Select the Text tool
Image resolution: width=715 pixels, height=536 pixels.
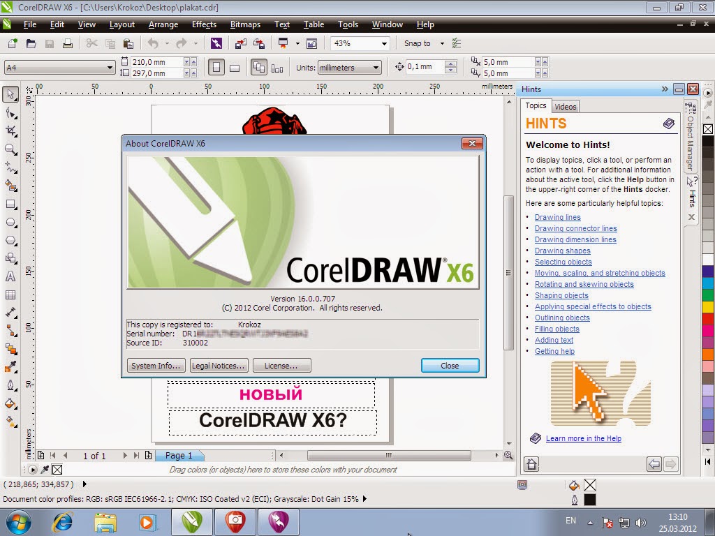pos(10,276)
